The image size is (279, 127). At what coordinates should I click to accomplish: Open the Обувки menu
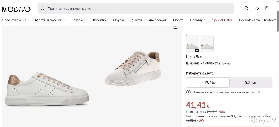(x=119, y=20)
